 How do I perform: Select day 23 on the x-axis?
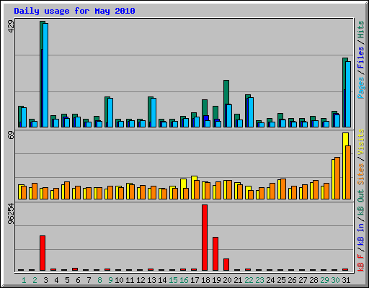[259, 280]
